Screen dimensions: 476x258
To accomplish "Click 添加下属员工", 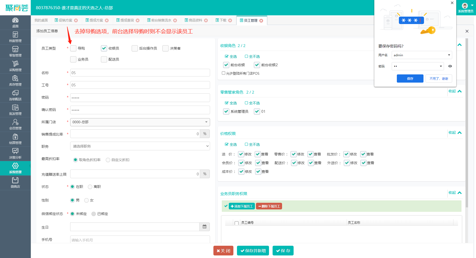I will pyautogui.click(x=242, y=206).
